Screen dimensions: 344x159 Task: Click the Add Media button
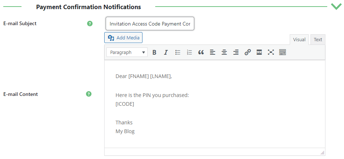point(123,38)
